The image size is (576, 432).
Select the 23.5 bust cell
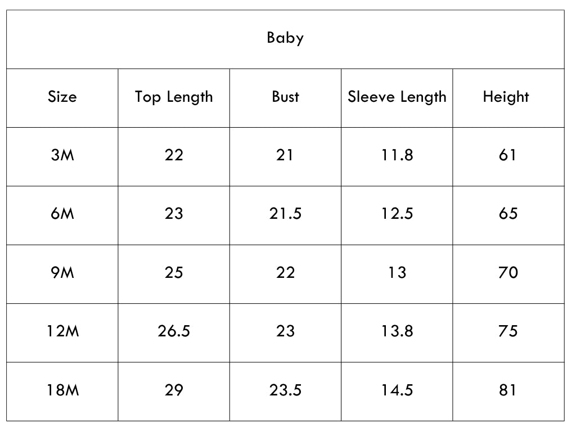click(x=285, y=390)
